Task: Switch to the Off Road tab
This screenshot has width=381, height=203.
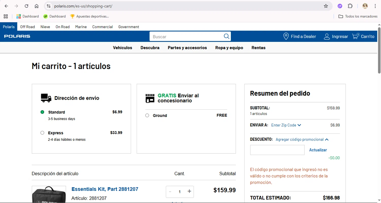Action: click(27, 27)
